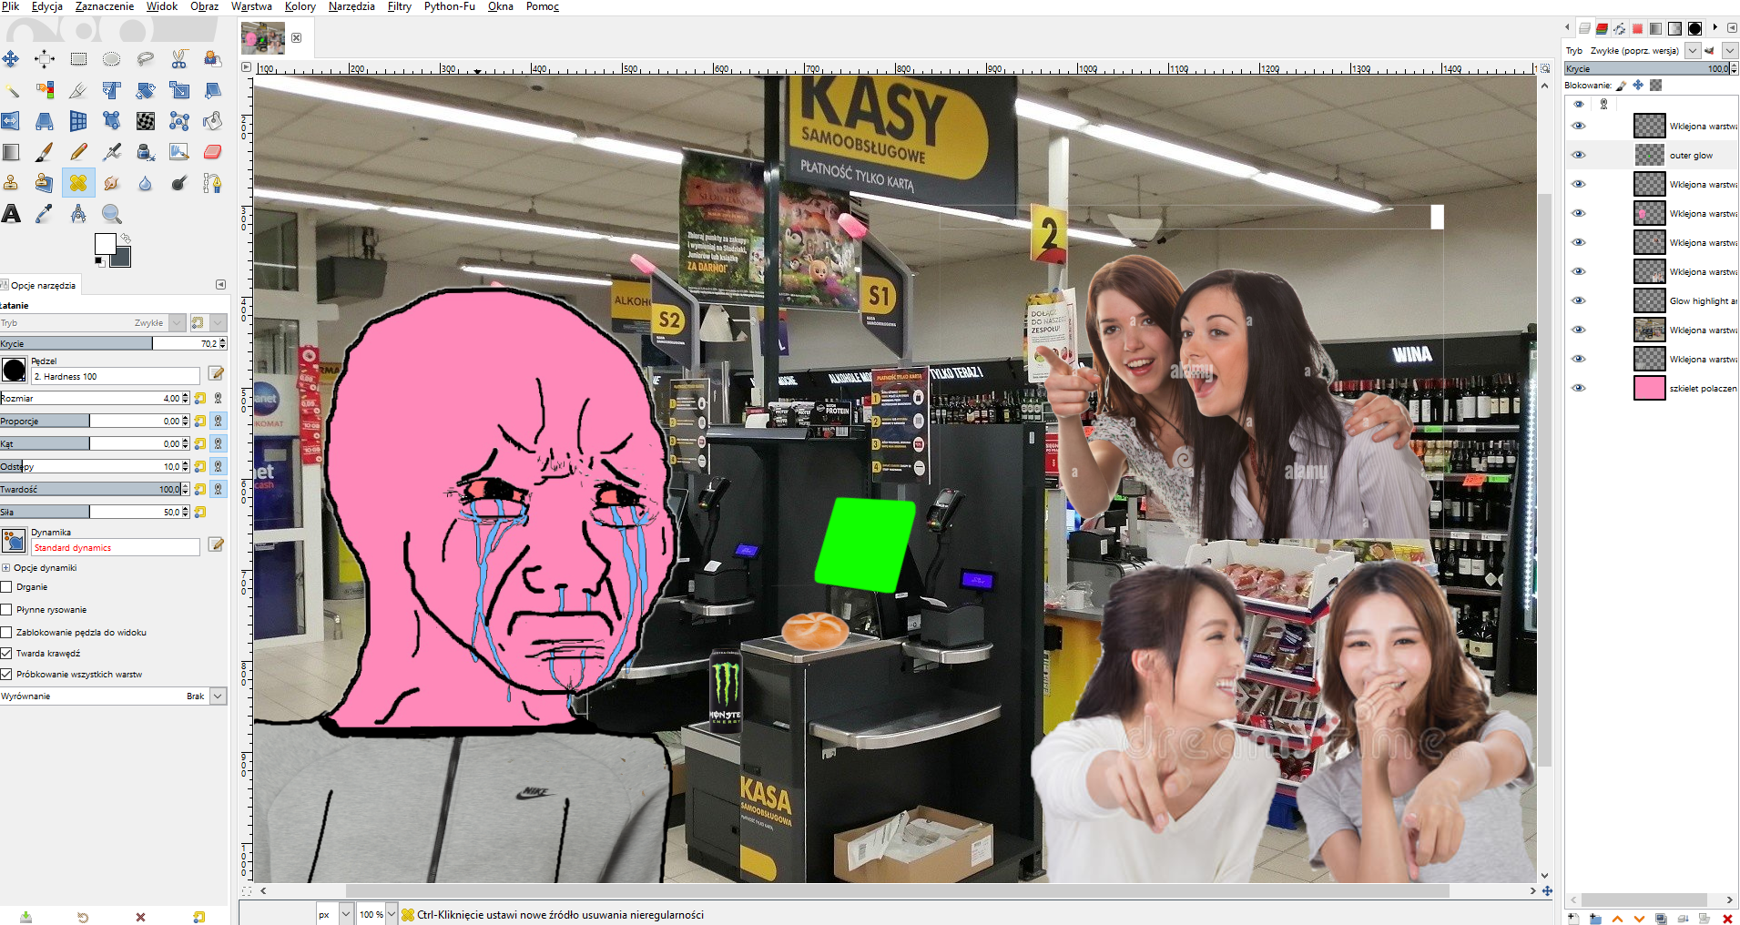Open layers dock tab configuration menu
The image size is (1740, 925).
[x=1732, y=28]
